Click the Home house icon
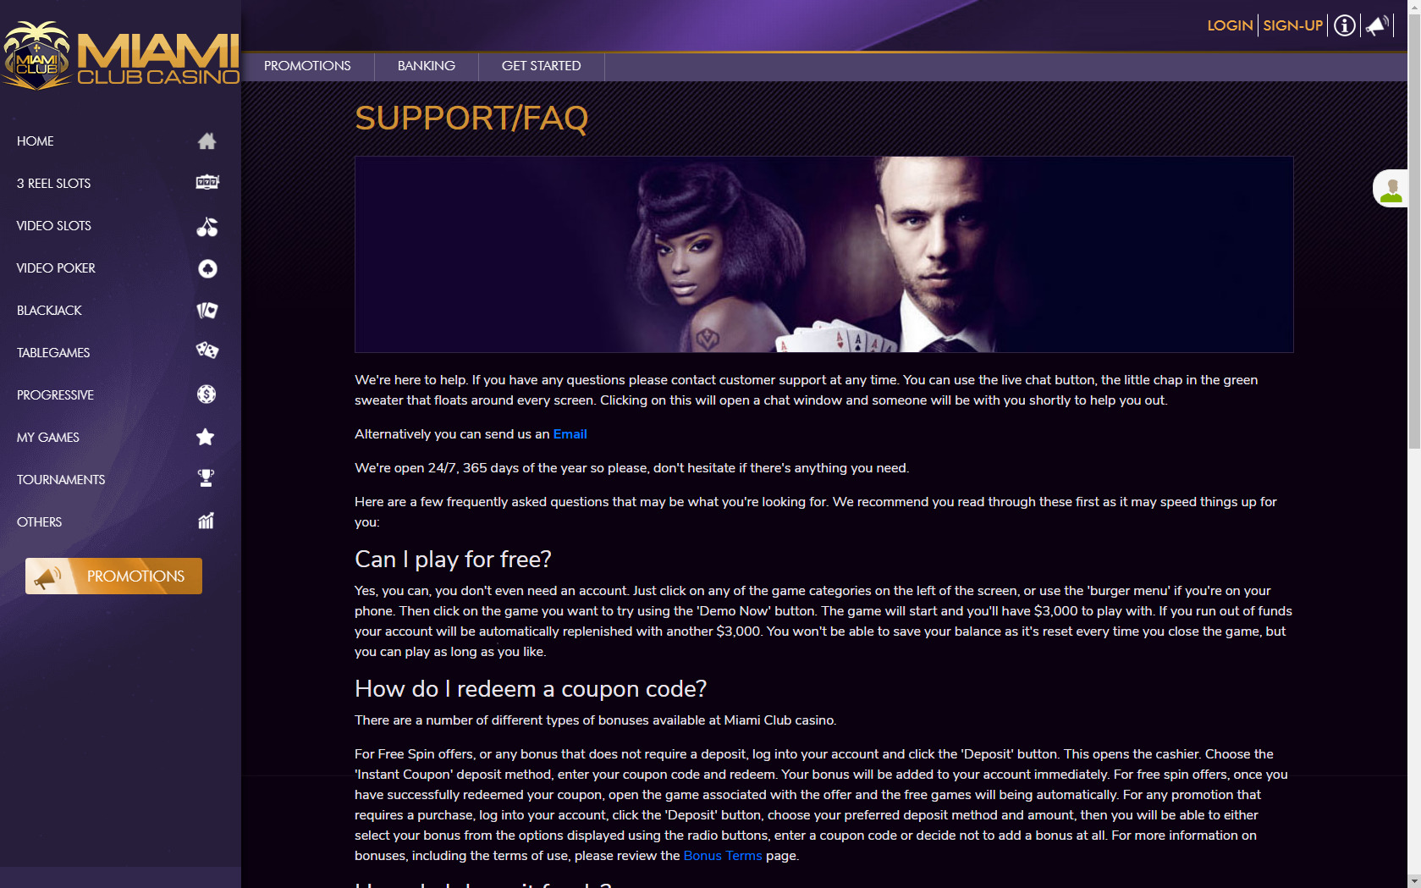1421x888 pixels. pyautogui.click(x=207, y=141)
